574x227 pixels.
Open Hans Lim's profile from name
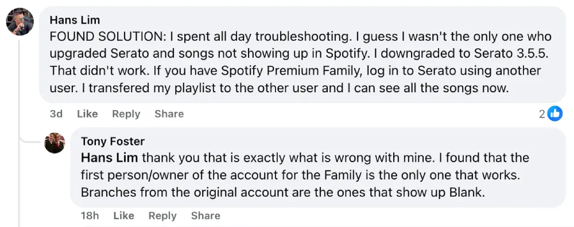[x=75, y=19]
